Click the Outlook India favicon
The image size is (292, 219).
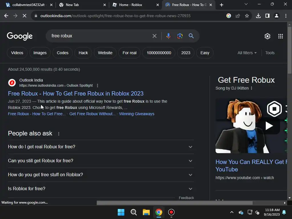pyautogui.click(x=12, y=83)
